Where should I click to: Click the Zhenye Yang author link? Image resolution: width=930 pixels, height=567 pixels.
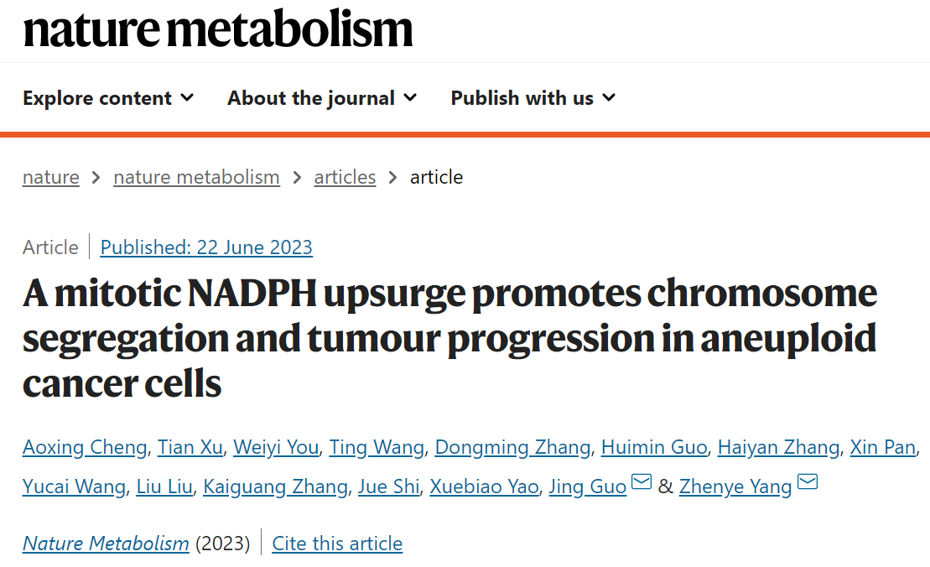pos(735,486)
